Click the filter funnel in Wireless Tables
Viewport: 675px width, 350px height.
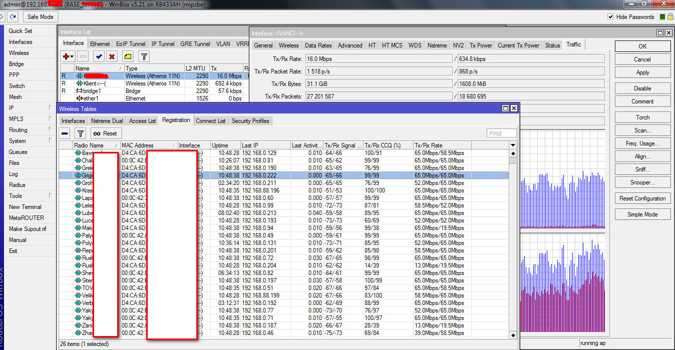point(80,133)
